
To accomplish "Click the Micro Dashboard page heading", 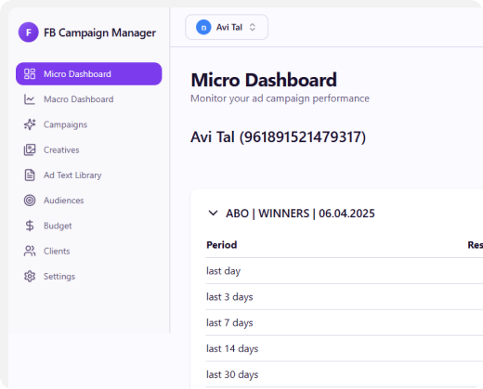I will click(x=264, y=80).
